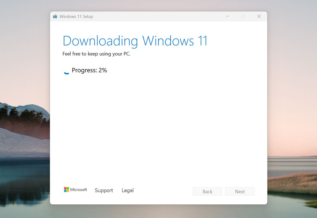This screenshot has height=218, width=317.
Task: Click "Feel free to keep using your PC." text
Action: [x=96, y=54]
